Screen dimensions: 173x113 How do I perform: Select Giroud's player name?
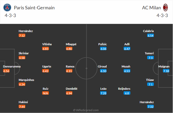click(x=102, y=66)
